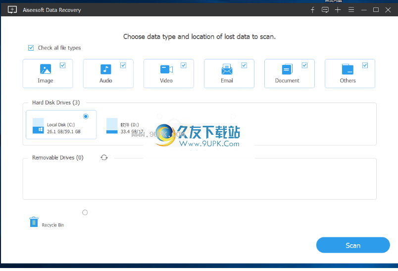Click the D: drive name label
The width and height of the screenshot is (398, 271).
tap(130, 125)
